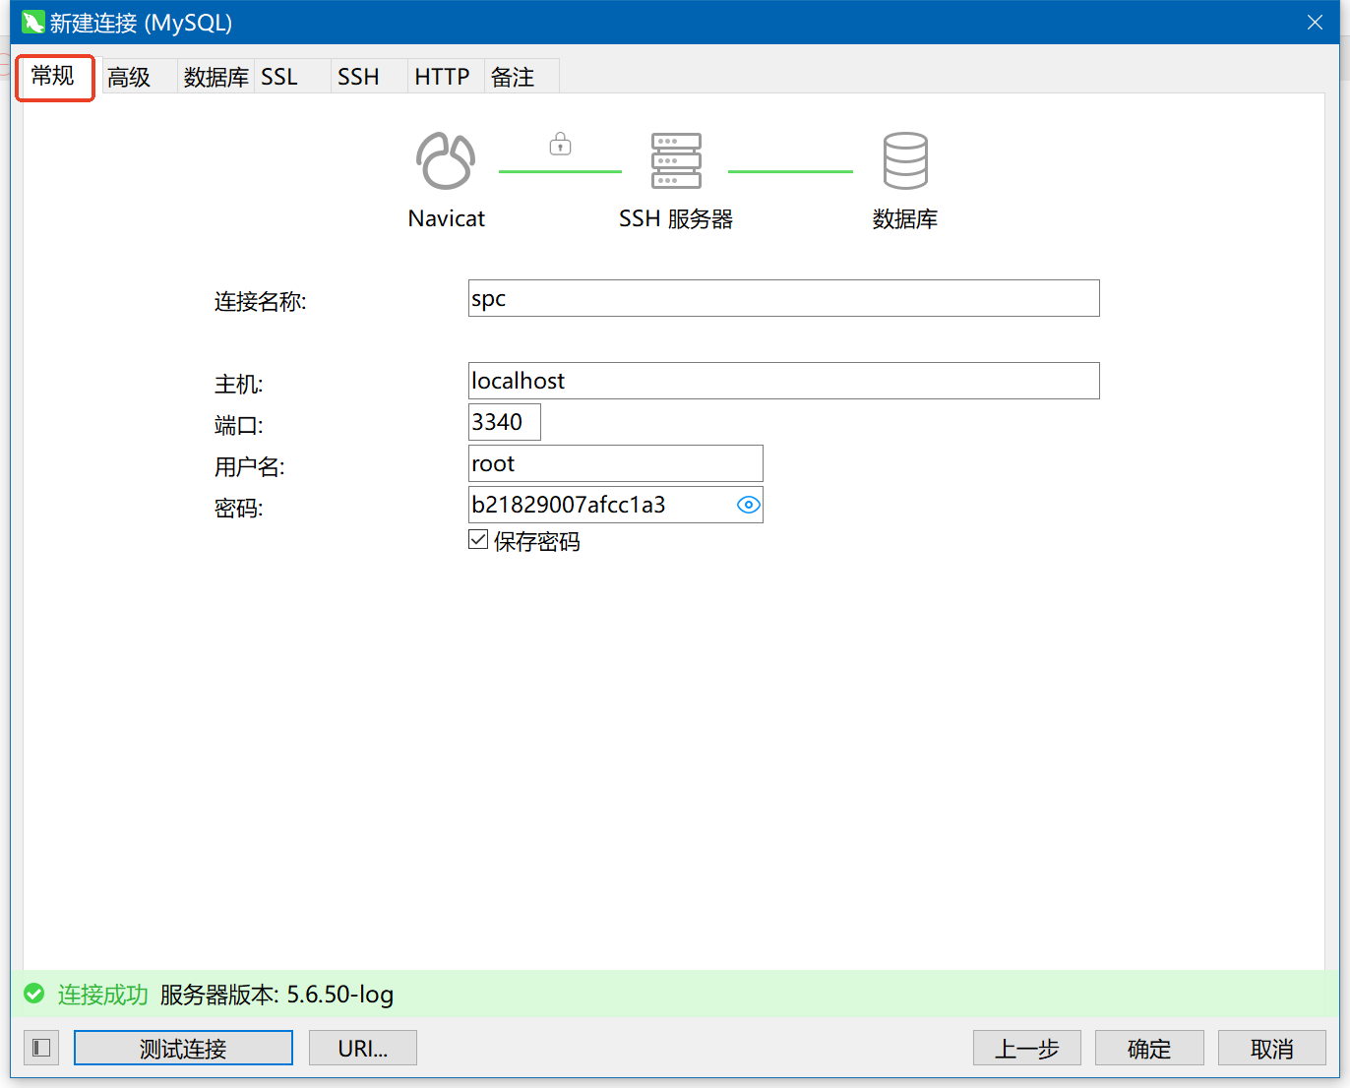Toggle password visibility eye icon

tap(748, 505)
